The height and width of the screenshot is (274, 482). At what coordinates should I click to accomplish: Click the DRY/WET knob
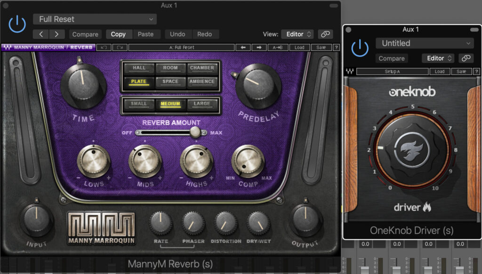258,223
